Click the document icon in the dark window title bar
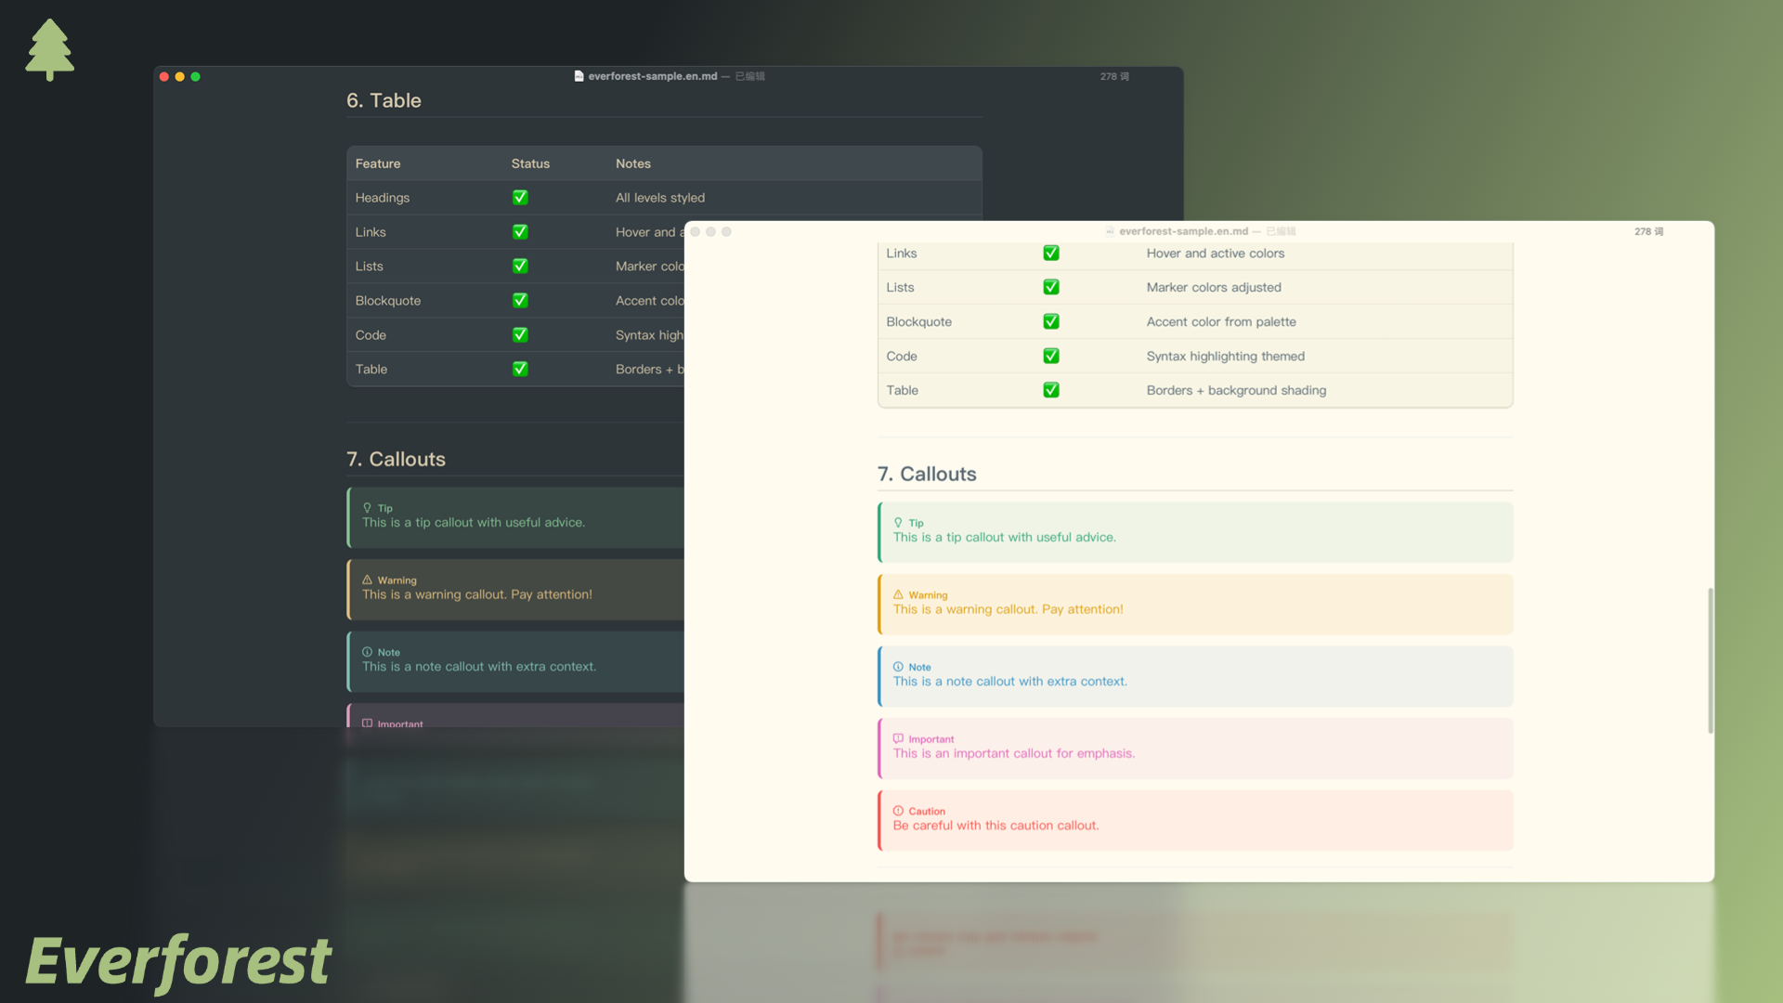 coord(578,76)
